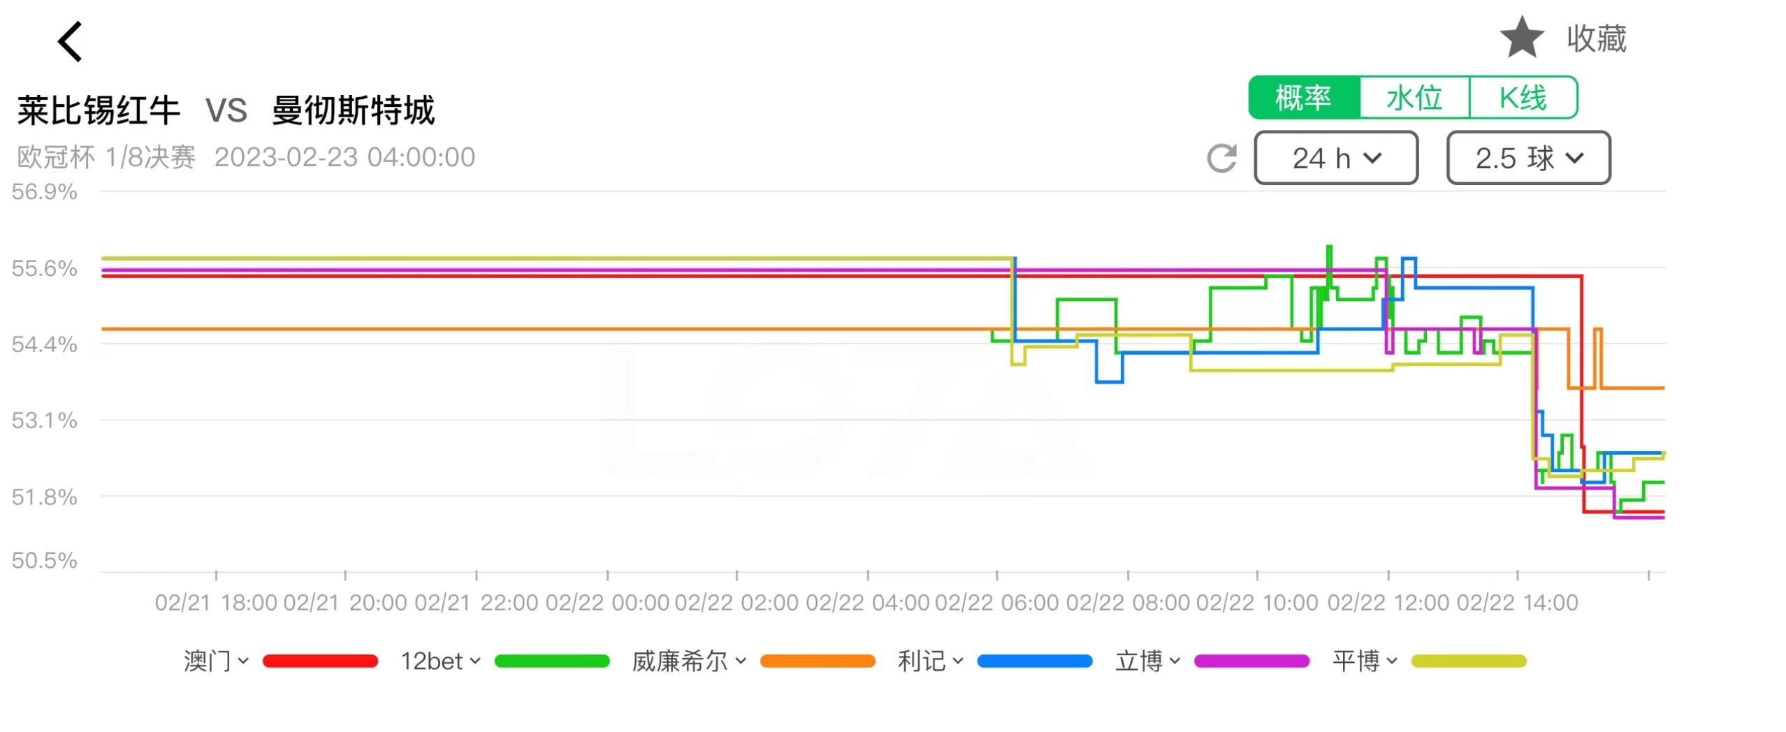
Task: Click the red 澳门 legend color bar
Action: (320, 661)
